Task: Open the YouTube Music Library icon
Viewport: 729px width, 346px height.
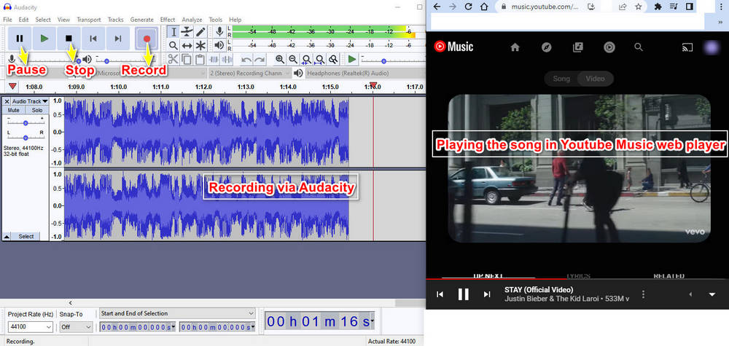Action: click(578, 47)
